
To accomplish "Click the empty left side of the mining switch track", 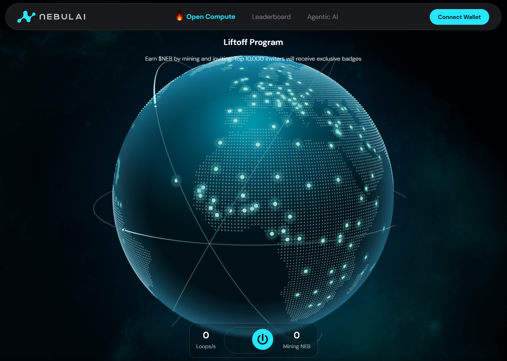I will pos(238,340).
